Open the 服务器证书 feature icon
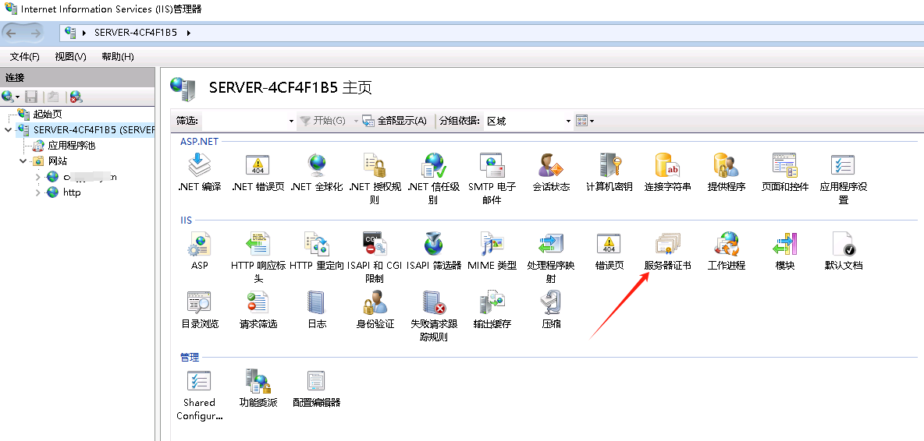924x441 pixels. (x=668, y=243)
